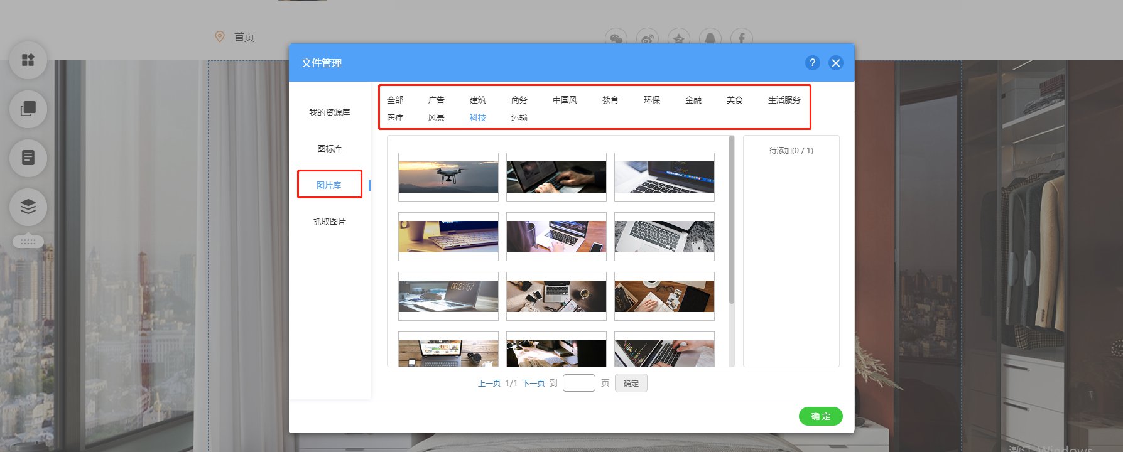Select the laptop with clock 08:21:57 thumbnail

pos(448,296)
